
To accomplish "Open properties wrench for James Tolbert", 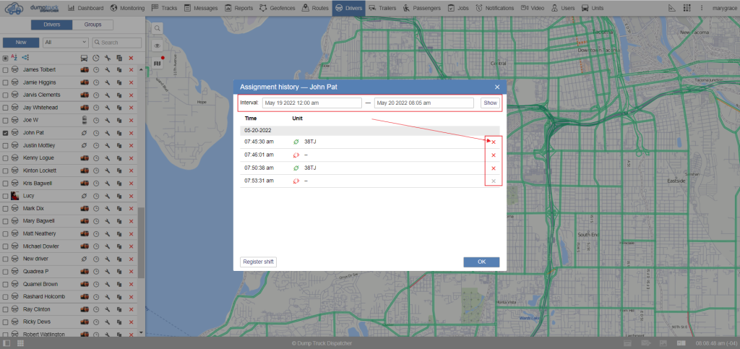I will (107, 70).
